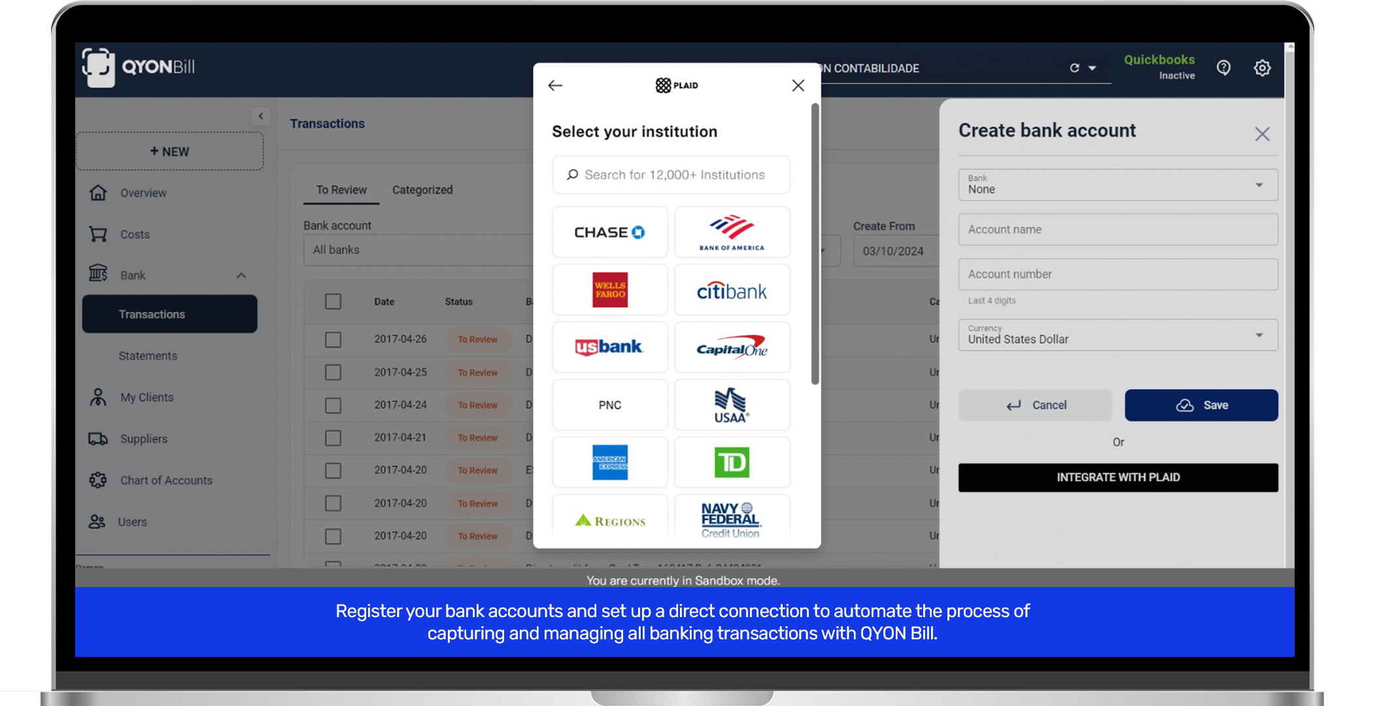Switch to the Categorized tab
Screen dimensions: 1377x706
point(422,190)
